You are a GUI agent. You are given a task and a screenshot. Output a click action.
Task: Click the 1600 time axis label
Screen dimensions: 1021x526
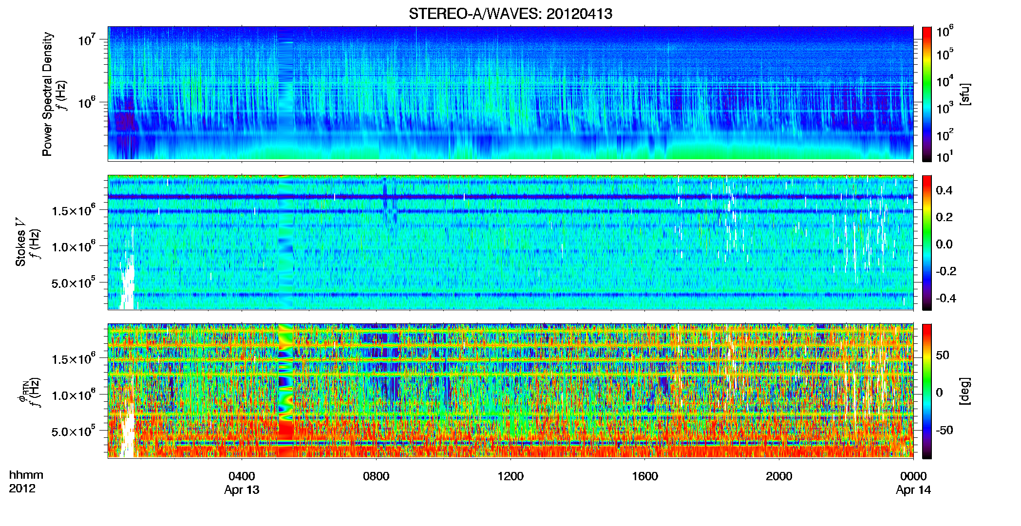tap(645, 476)
